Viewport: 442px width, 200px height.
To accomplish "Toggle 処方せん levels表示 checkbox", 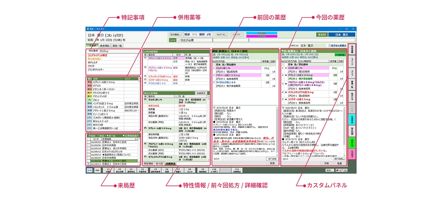I will click(x=329, y=45).
